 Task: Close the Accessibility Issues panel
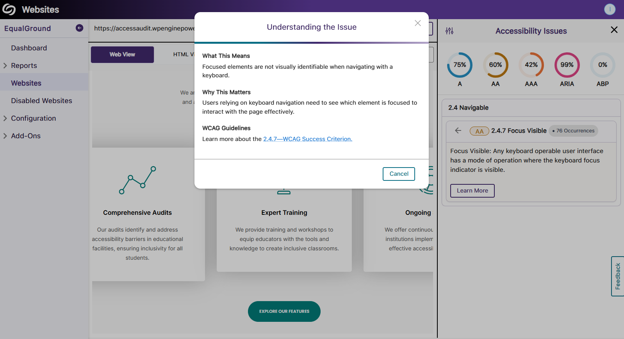tap(614, 30)
